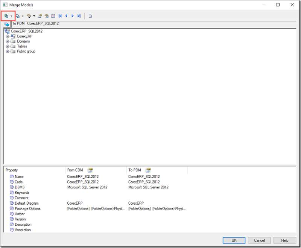Jump to the First Difference
The image size is (301, 248).
click(x=60, y=16)
